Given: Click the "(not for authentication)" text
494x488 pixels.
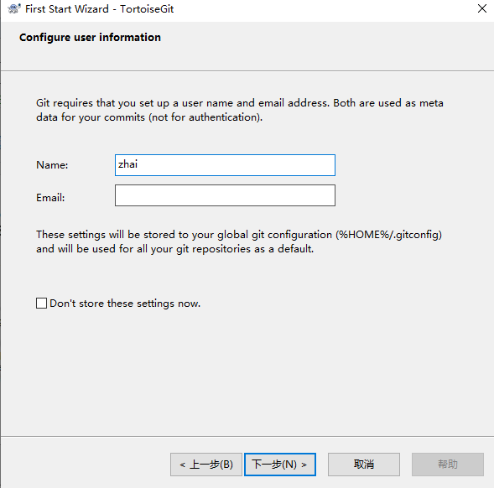Looking at the screenshot, I should click(x=205, y=117).
